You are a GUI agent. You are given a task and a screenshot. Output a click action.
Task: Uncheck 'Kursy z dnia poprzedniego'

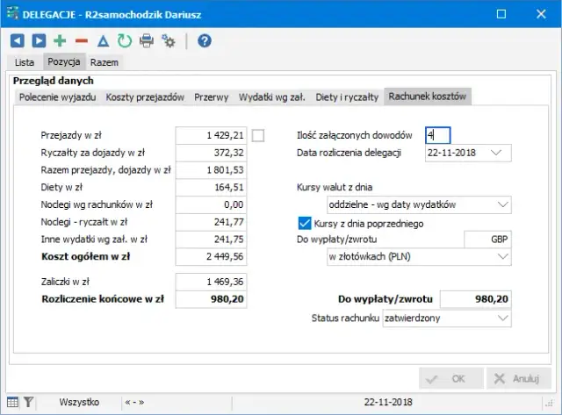pos(306,224)
